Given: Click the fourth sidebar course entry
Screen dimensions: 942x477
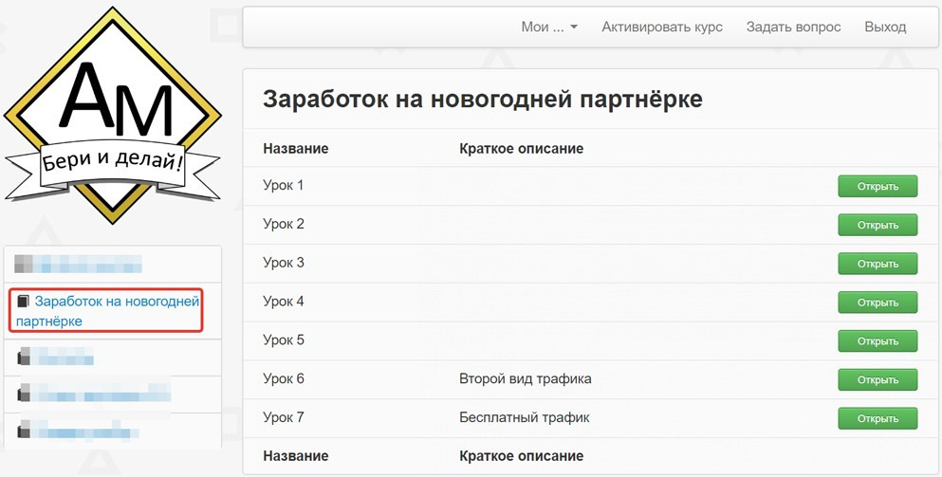Looking at the screenshot, I should (x=95, y=392).
